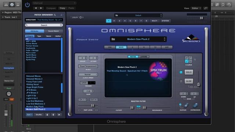Change the Voices stepper value

click(83, 58)
